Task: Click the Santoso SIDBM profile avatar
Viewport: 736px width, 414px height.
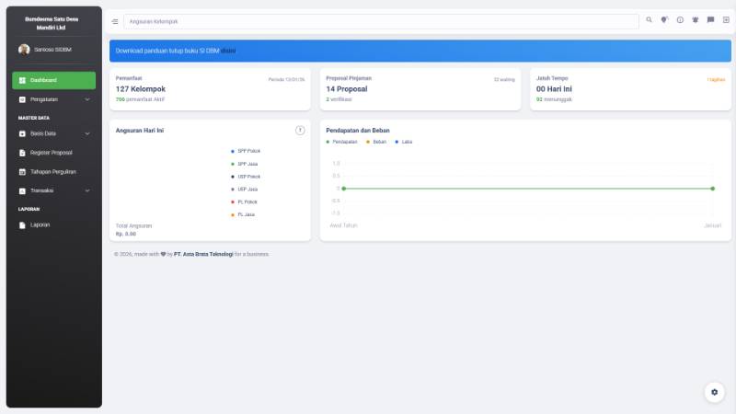Action: pyautogui.click(x=24, y=50)
